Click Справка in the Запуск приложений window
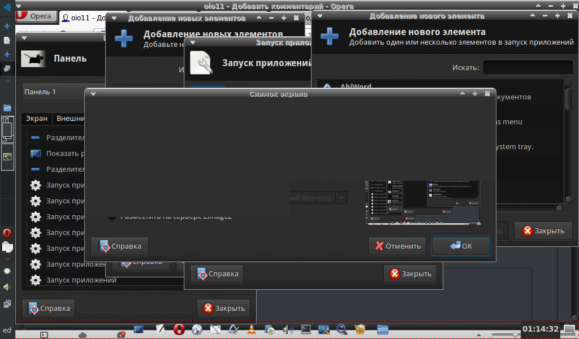This screenshot has width=579, height=339. pyautogui.click(x=217, y=273)
